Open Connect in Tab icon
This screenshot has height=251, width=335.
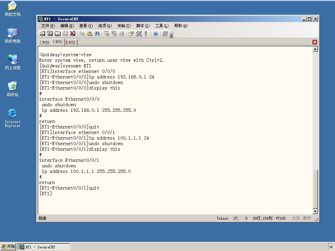point(58,34)
